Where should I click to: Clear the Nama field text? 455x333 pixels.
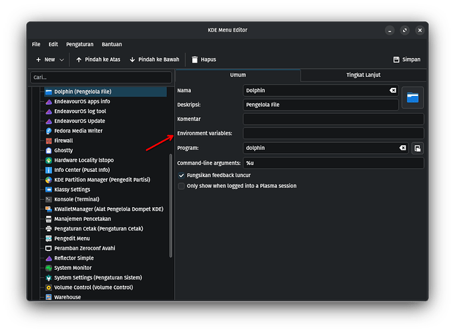pyautogui.click(x=392, y=91)
